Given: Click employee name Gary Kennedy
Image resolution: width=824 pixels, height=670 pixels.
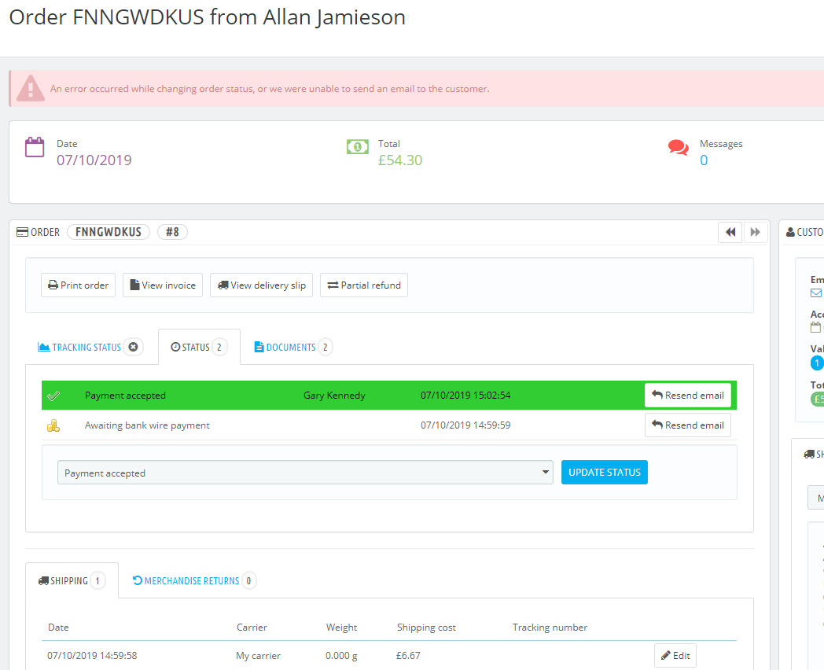Looking at the screenshot, I should [x=334, y=396].
